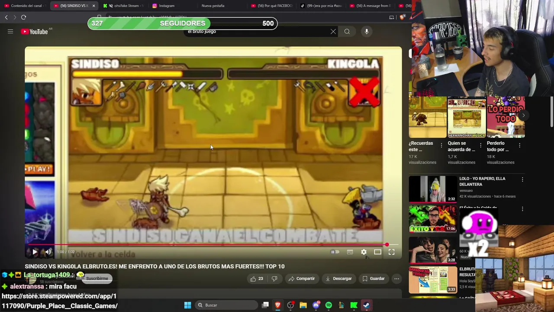Click the red video progress bar scrubber
Image resolution: width=554 pixels, height=312 pixels.
tap(387, 245)
